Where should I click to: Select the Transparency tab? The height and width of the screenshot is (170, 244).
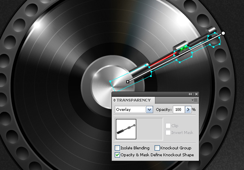(133, 100)
